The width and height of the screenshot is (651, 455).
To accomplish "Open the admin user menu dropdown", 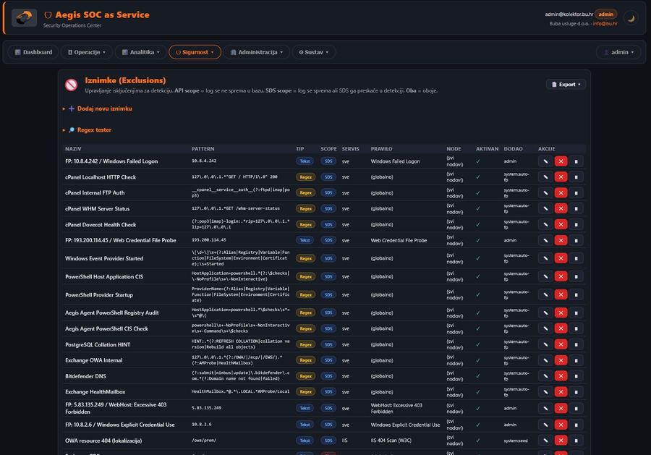I will [x=618, y=52].
